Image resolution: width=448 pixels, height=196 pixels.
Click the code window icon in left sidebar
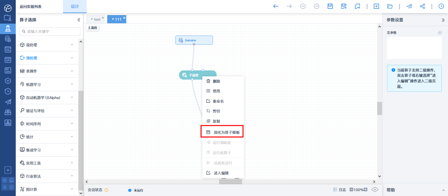click(8, 60)
